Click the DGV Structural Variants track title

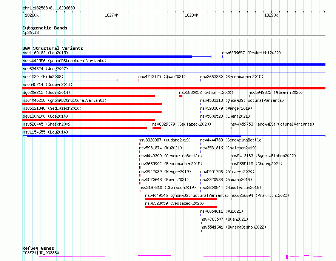(x=53, y=48)
